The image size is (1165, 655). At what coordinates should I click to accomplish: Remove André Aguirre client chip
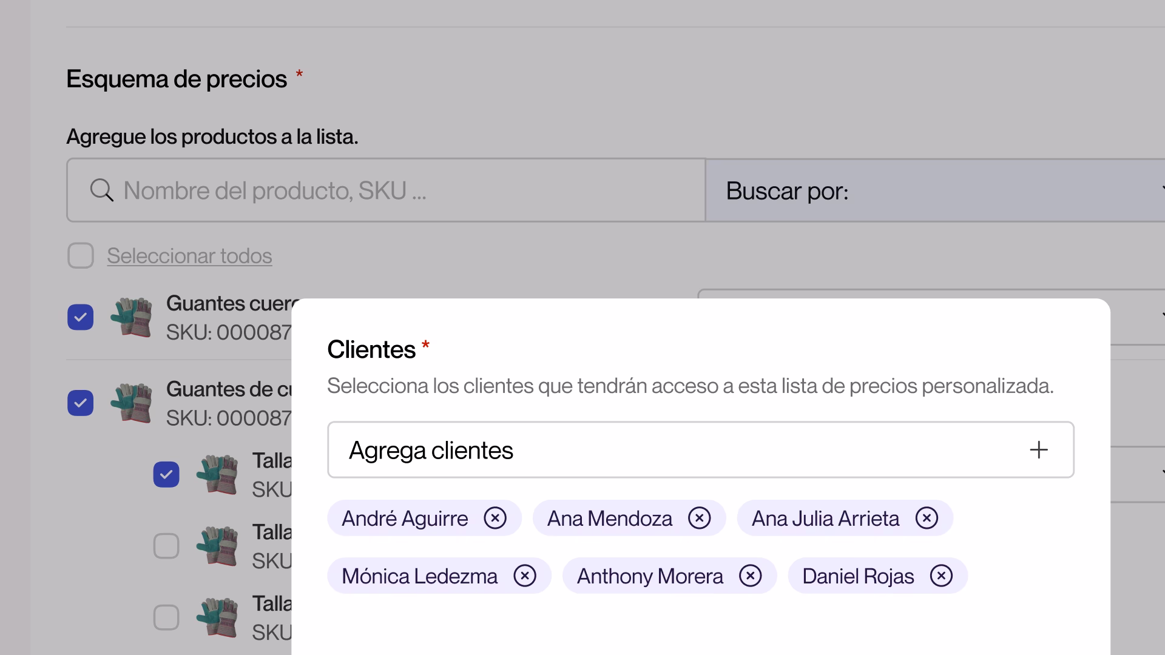pyautogui.click(x=495, y=519)
